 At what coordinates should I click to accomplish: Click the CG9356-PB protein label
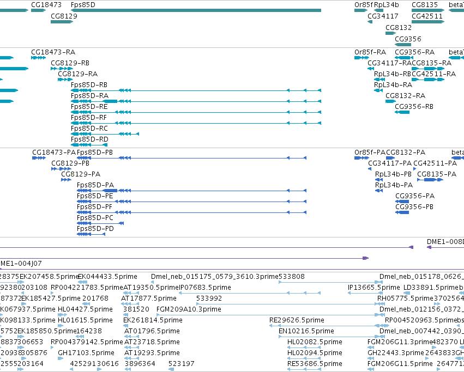tap(414, 207)
